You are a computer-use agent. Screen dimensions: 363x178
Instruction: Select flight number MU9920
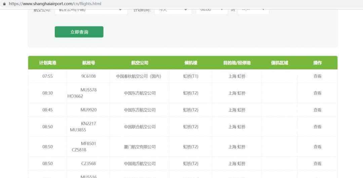[x=88, y=110]
